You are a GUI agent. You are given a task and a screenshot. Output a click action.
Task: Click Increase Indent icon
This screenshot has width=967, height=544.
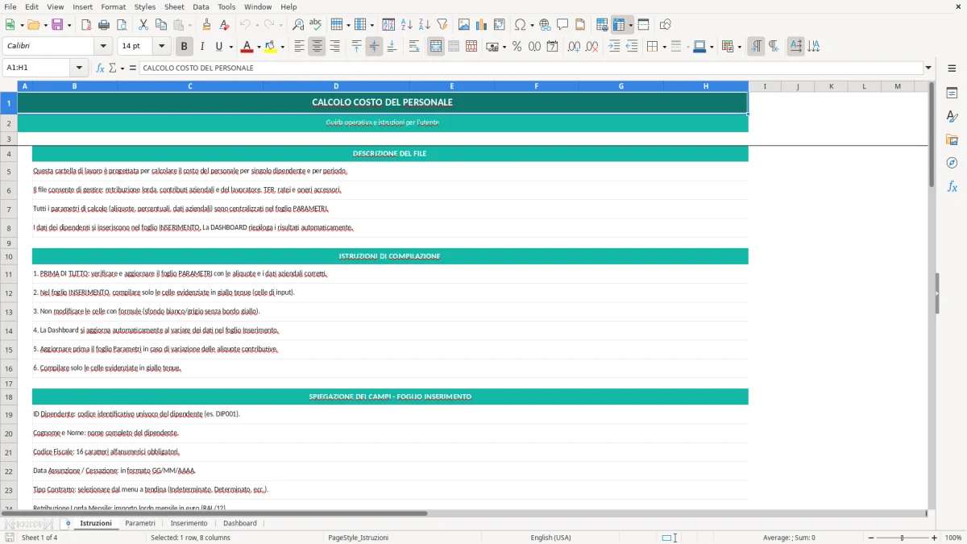click(614, 47)
